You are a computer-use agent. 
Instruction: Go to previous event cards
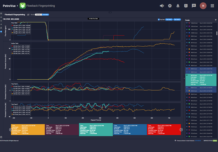10,130
